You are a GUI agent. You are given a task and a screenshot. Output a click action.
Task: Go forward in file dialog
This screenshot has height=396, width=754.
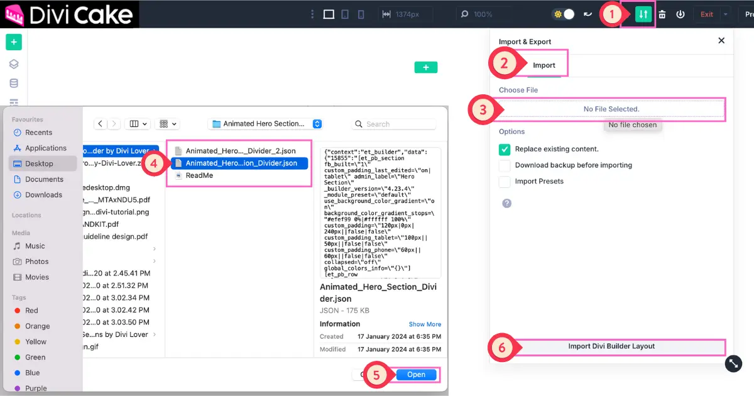tap(114, 124)
